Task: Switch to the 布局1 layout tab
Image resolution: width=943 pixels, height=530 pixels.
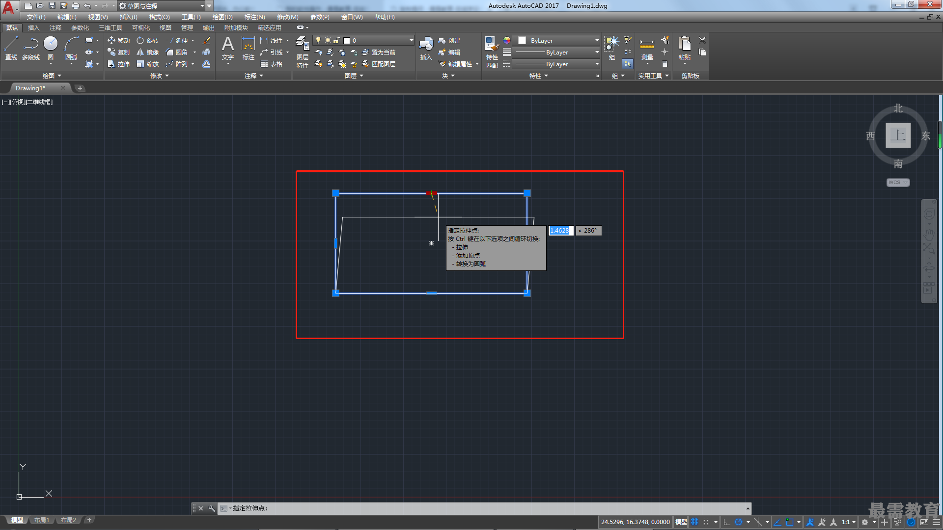Action: click(x=42, y=520)
